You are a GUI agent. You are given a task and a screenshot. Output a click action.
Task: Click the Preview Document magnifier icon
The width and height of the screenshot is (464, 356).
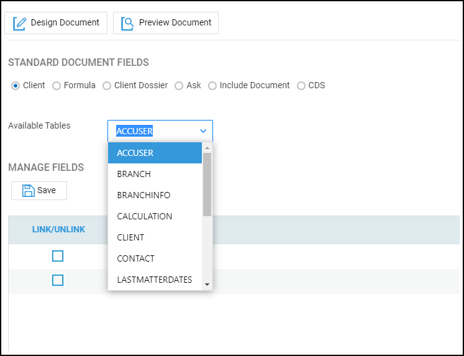pyautogui.click(x=127, y=23)
